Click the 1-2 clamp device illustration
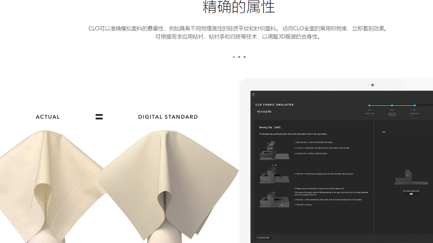433x243 pixels. (x=274, y=150)
